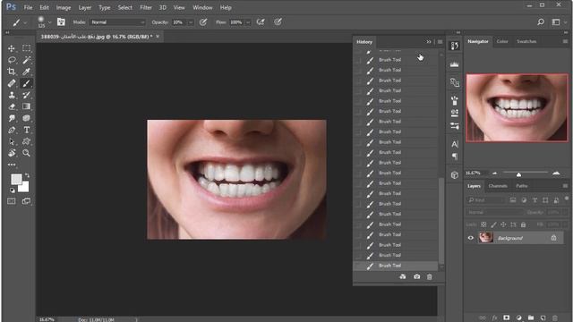Select the Custom Shape tool
Viewport: 573px width, 322px height.
(x=26, y=141)
